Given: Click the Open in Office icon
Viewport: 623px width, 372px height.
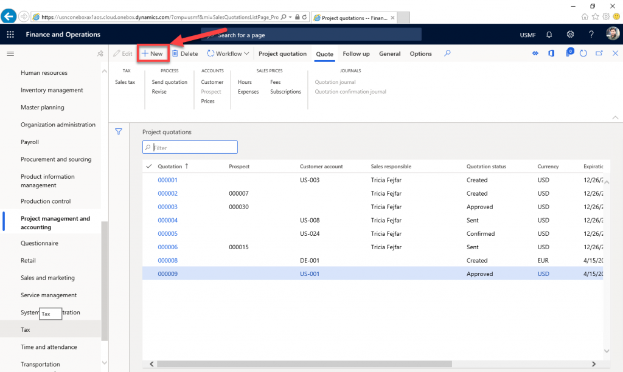Looking at the screenshot, I should point(551,53).
